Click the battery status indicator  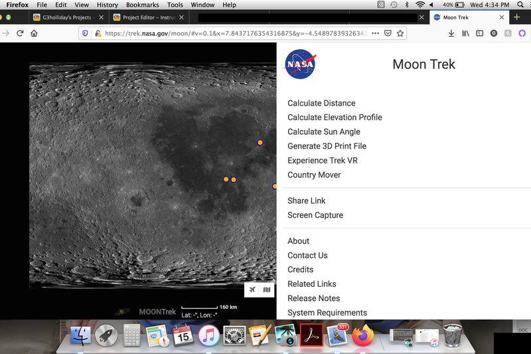tap(453, 5)
